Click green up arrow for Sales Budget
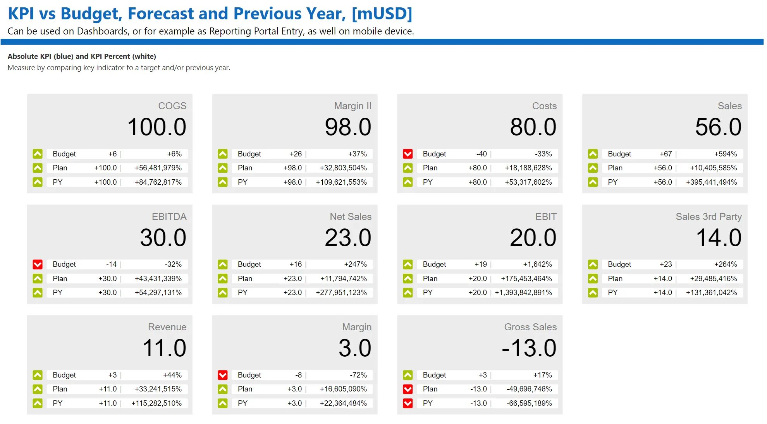 click(593, 154)
